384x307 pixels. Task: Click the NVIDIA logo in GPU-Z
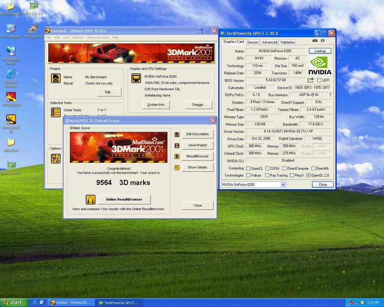click(319, 65)
